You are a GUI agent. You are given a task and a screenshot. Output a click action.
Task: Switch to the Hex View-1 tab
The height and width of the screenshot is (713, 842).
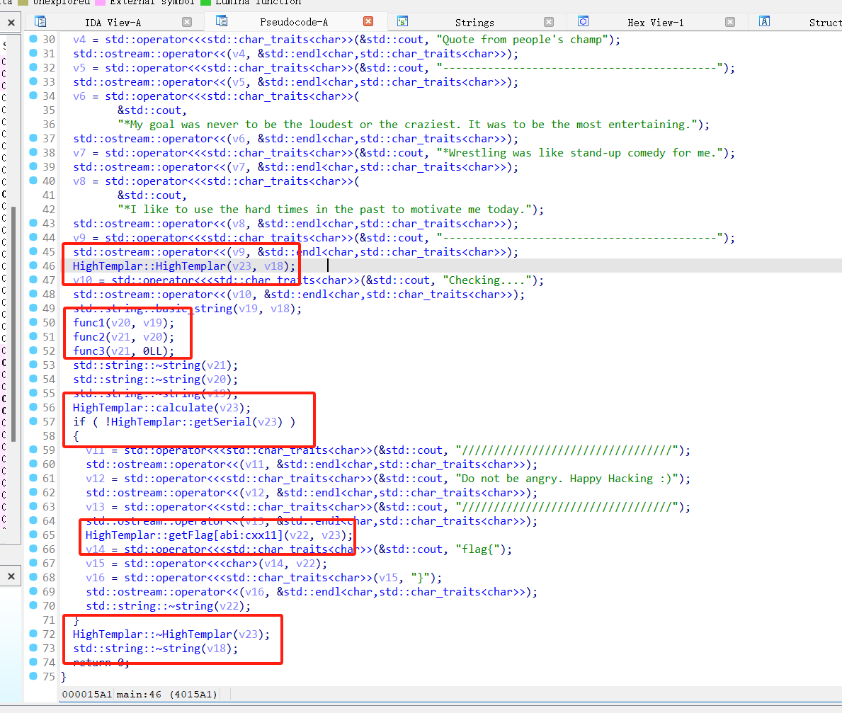(656, 23)
